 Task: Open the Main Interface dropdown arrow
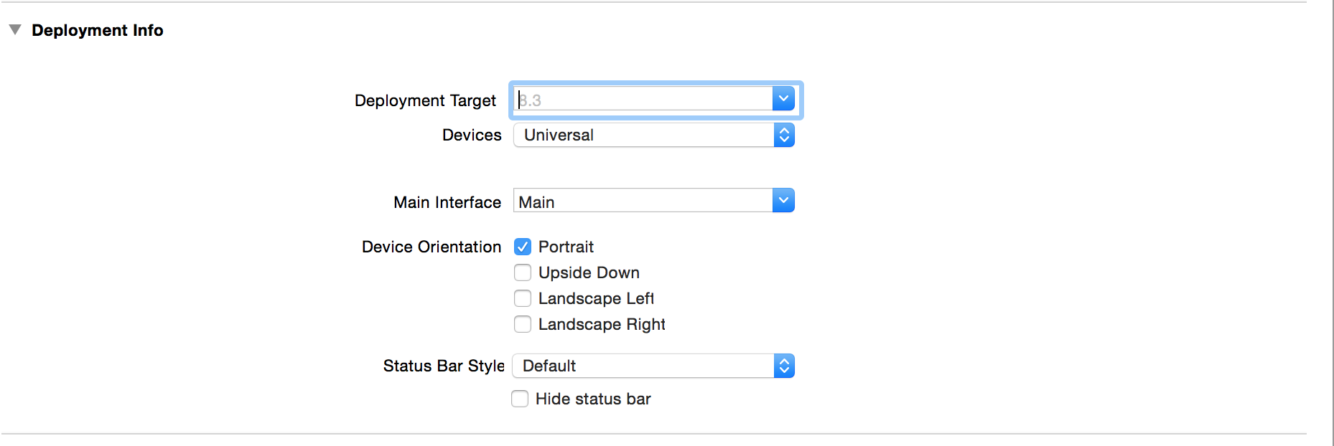(x=783, y=201)
